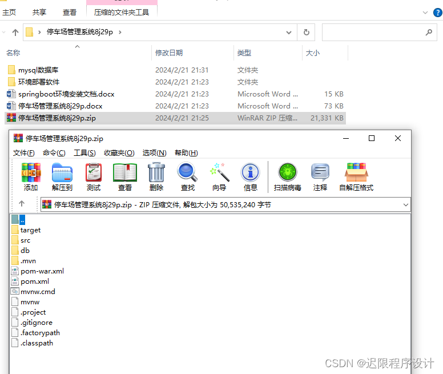Screen dimensions: 443x374
Task: Select the .factorypath file
Action: click(x=36, y=333)
